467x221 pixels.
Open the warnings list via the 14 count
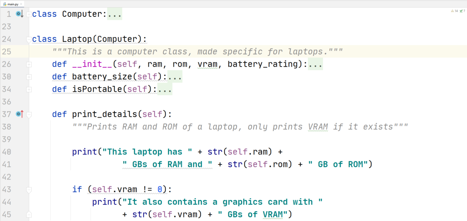tap(456, 11)
